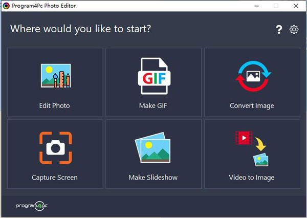Click the "Program4Pc Photo Editor" window title
This screenshot has width=307, height=218.
coord(44,6)
